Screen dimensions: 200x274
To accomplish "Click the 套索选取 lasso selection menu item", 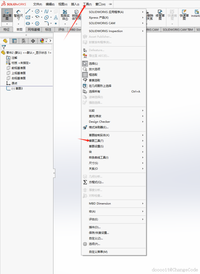I will [x=95, y=80].
